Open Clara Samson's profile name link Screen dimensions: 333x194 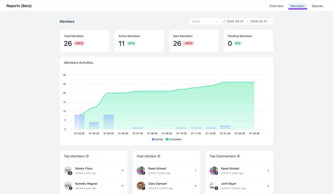(x=157, y=184)
